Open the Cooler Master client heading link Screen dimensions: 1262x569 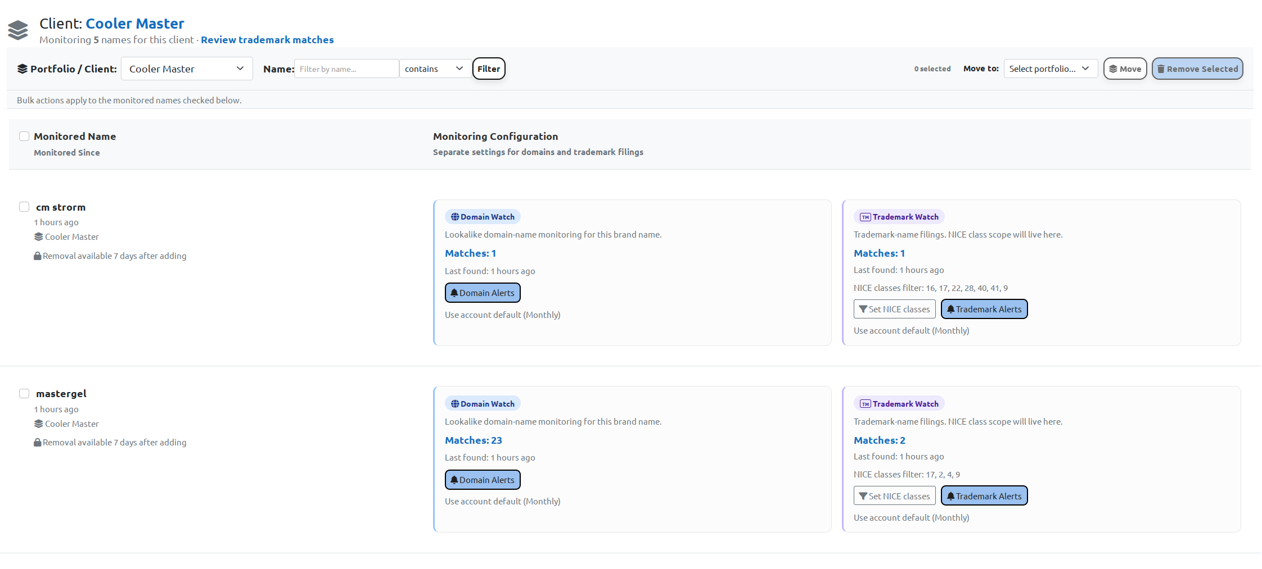coord(135,24)
